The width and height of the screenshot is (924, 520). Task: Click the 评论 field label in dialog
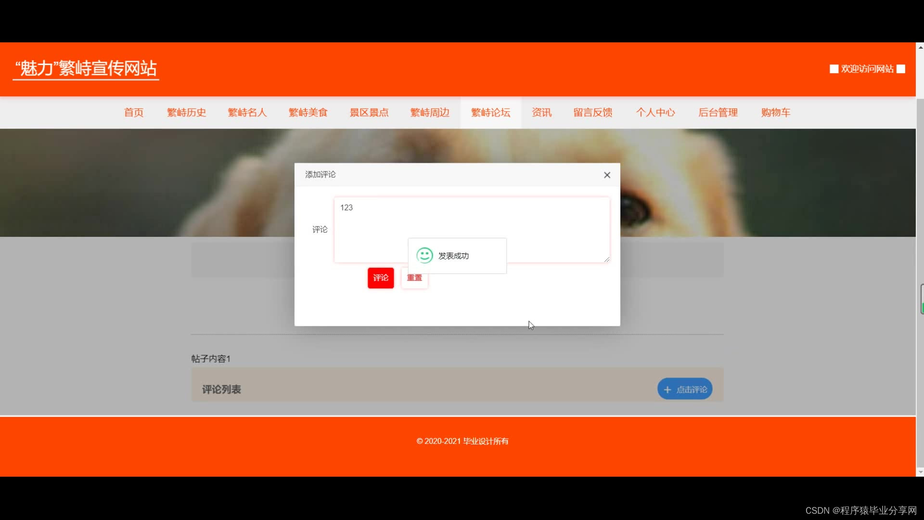point(320,230)
